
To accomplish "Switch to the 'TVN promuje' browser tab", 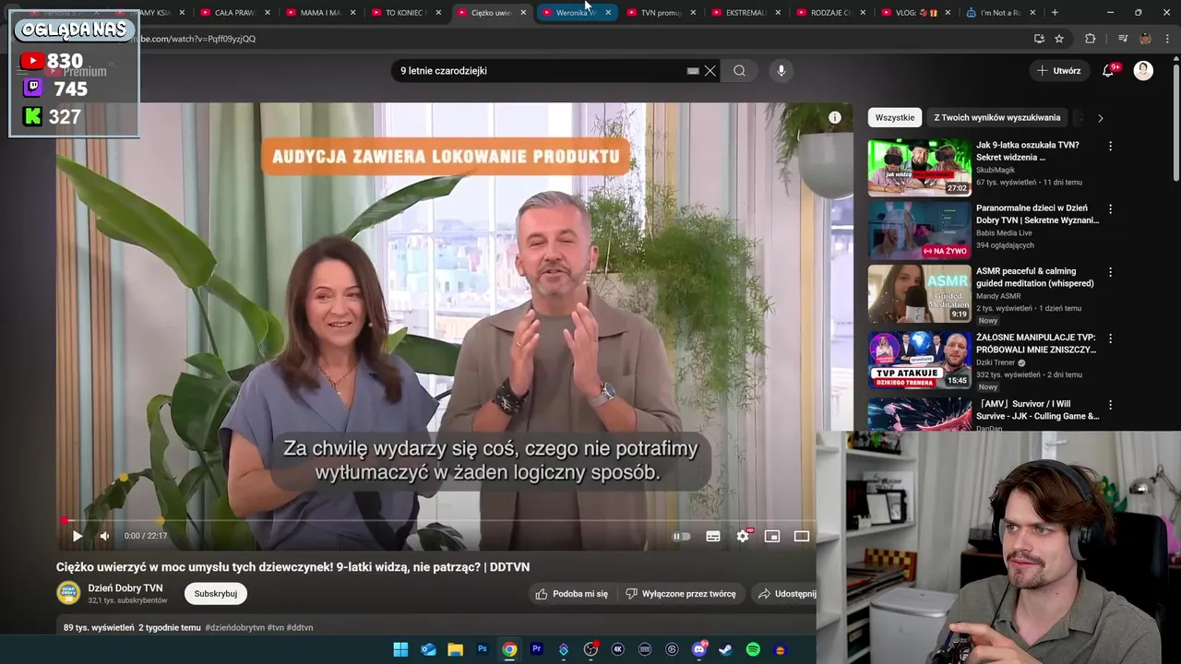I will tap(658, 13).
